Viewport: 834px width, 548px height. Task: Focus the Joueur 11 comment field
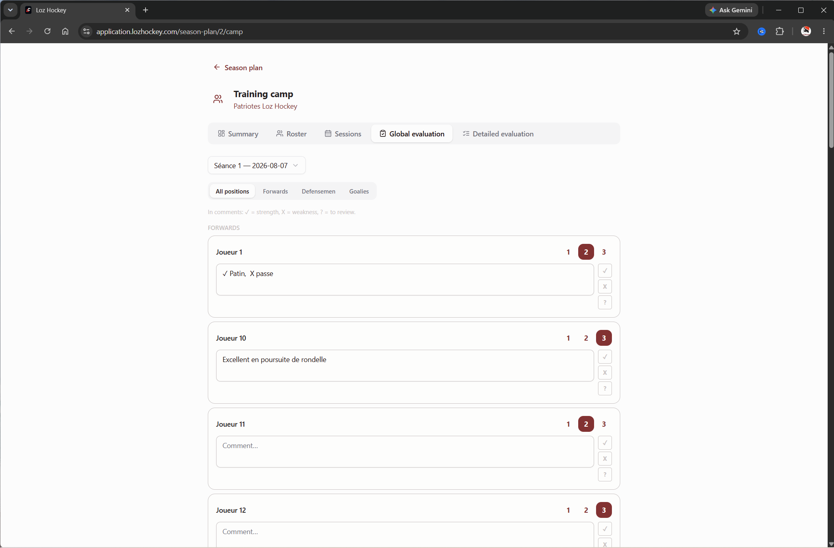(405, 452)
